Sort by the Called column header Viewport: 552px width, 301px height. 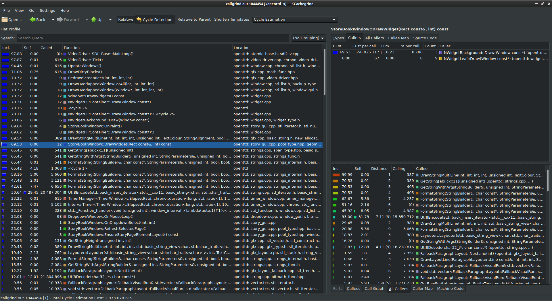pos(46,48)
